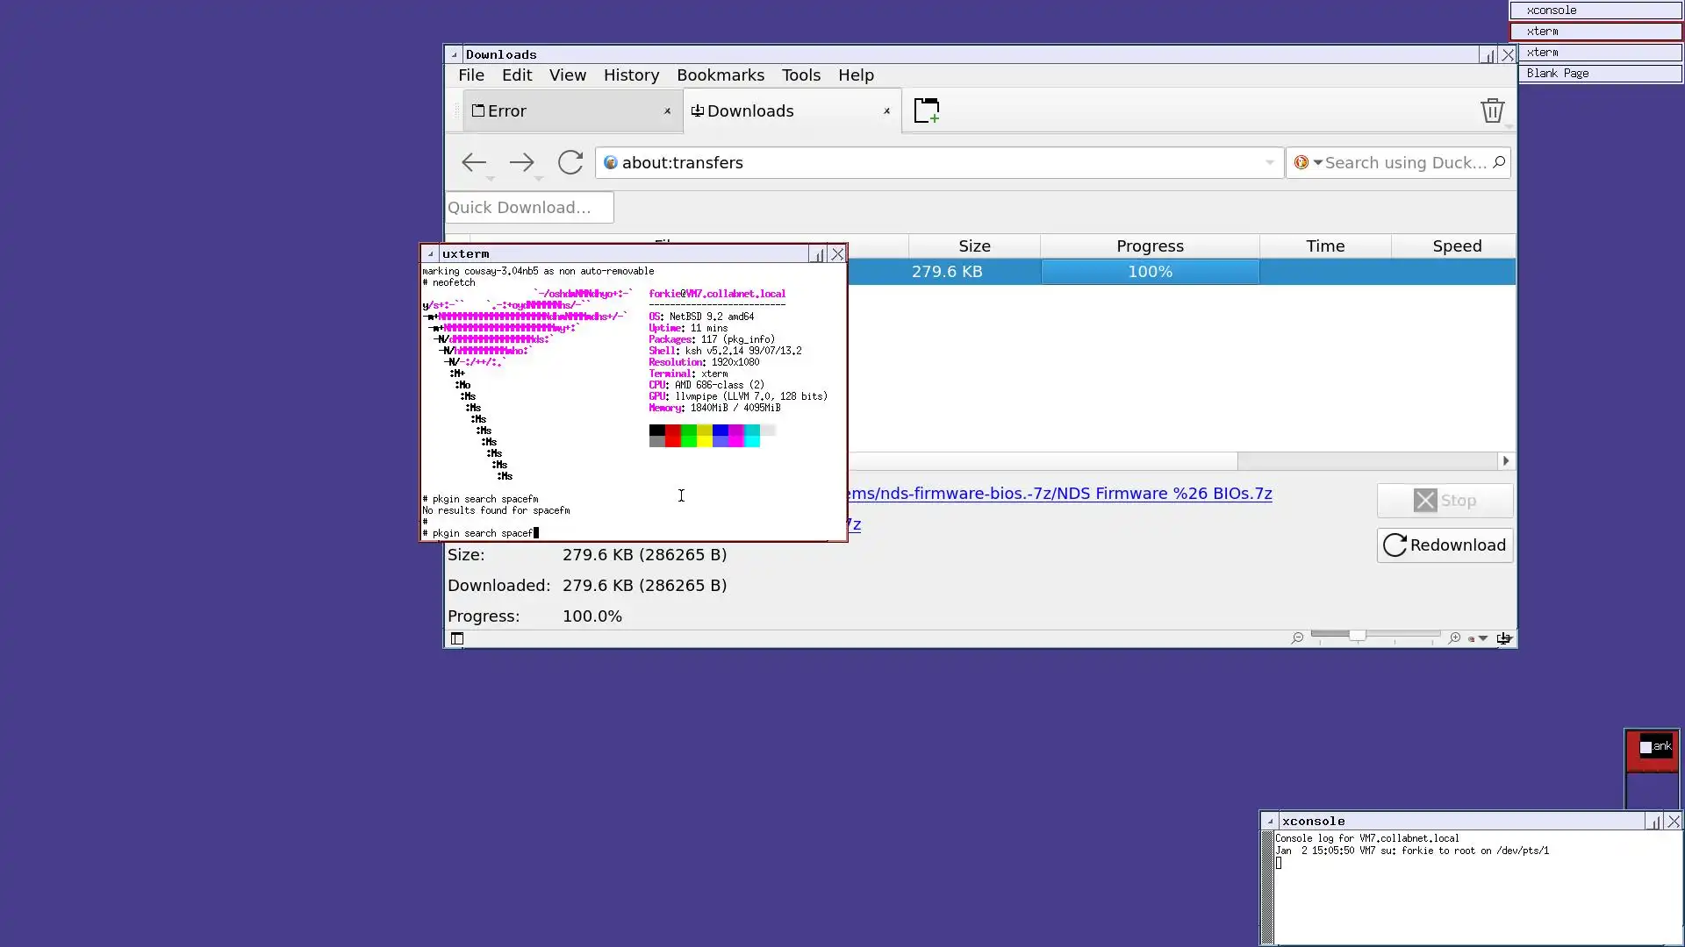The width and height of the screenshot is (1685, 947).
Task: Toggle the sidebar panel icon in status bar
Action: (x=457, y=638)
